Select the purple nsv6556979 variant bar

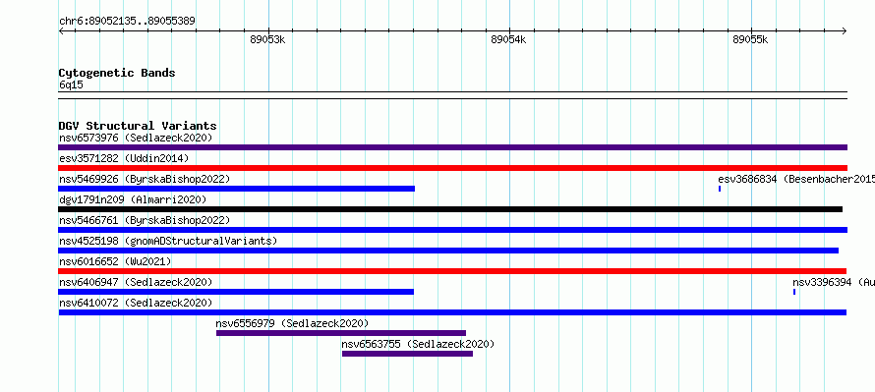[x=341, y=333]
